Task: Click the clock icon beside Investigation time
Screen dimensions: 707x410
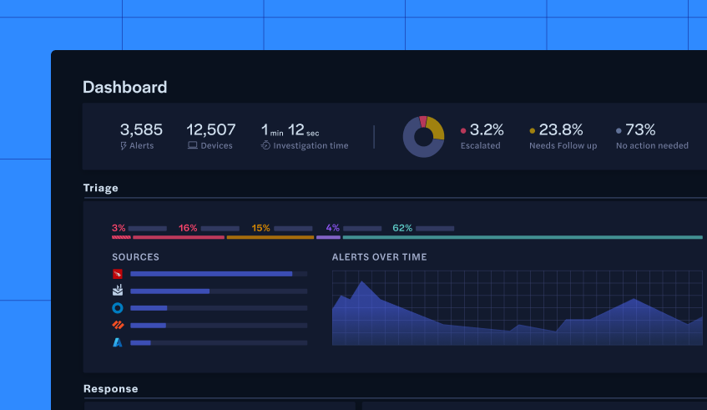Action: [265, 145]
